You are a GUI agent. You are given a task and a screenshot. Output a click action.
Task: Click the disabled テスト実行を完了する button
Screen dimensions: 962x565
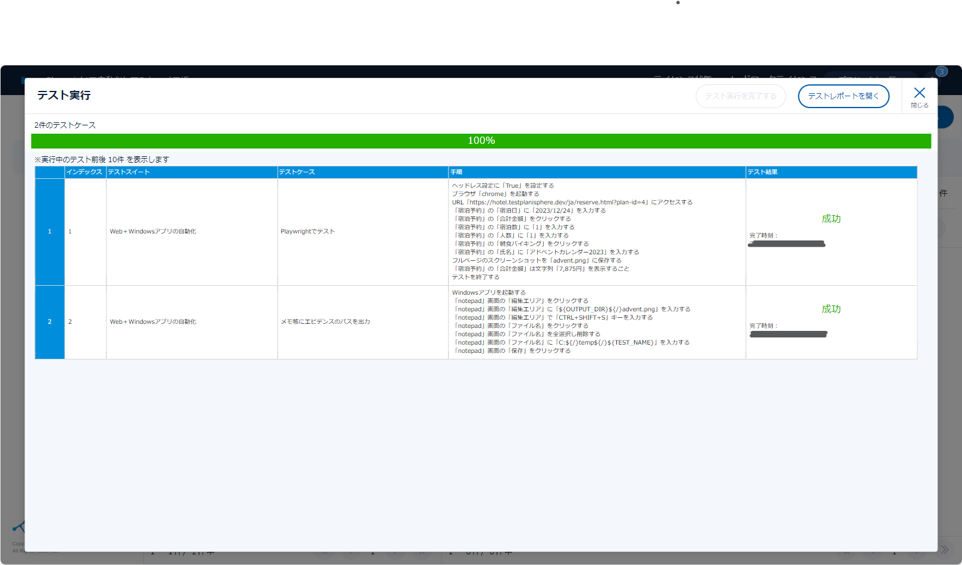point(741,96)
